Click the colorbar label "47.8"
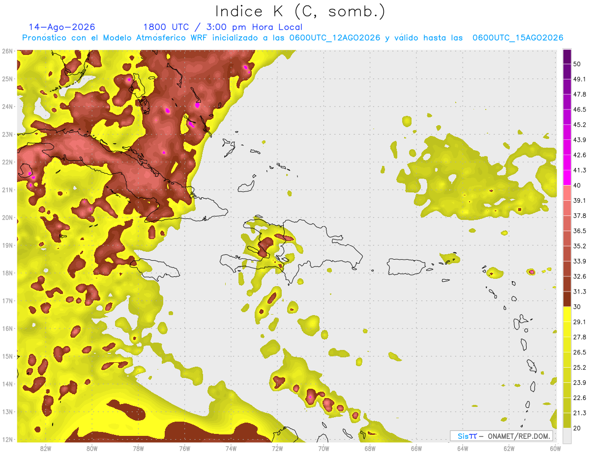The image size is (590, 455). 580,94
